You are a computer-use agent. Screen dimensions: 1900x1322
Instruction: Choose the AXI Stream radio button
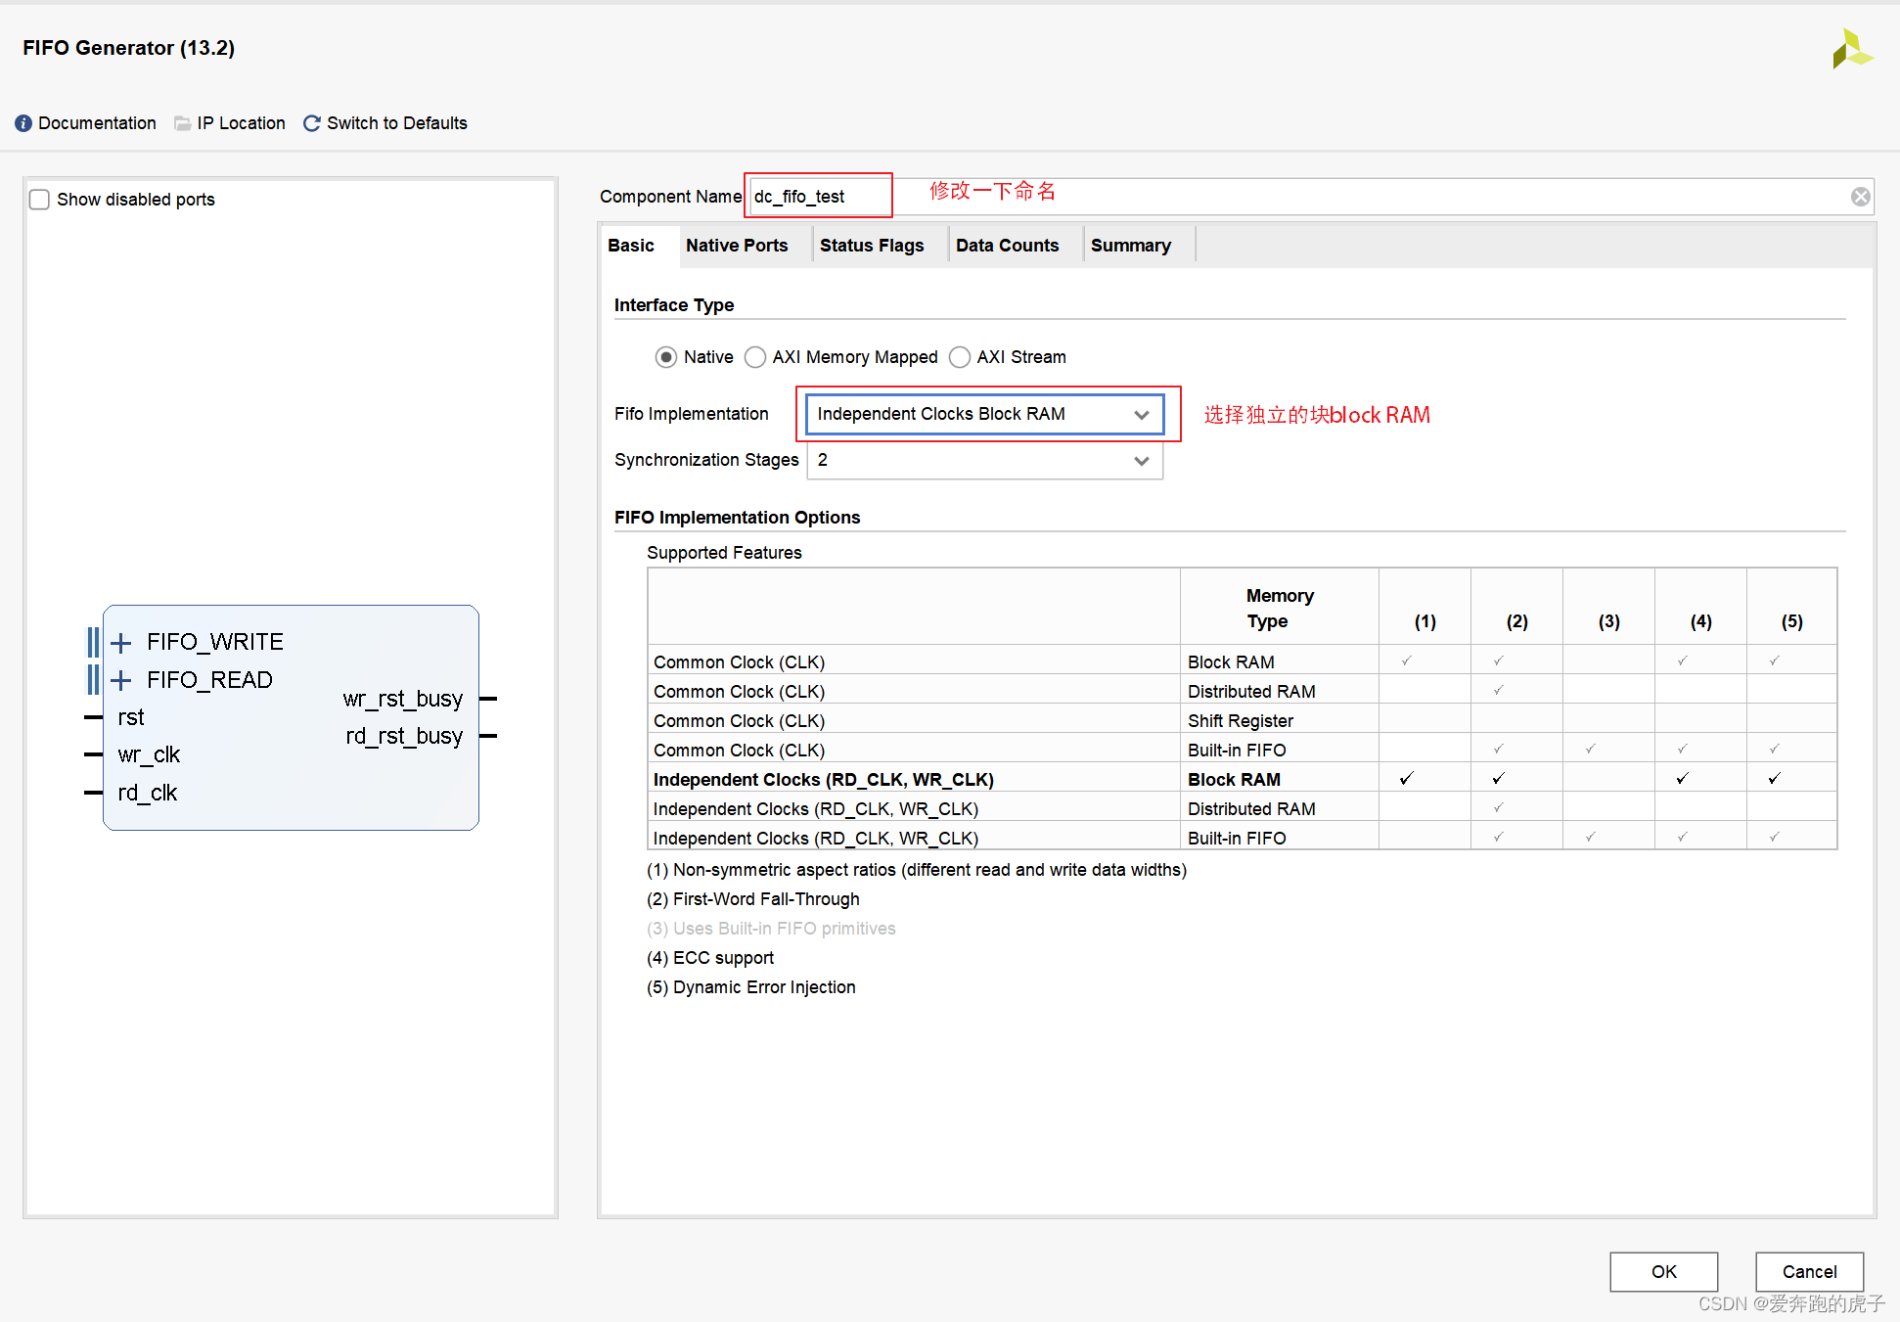coord(960,357)
